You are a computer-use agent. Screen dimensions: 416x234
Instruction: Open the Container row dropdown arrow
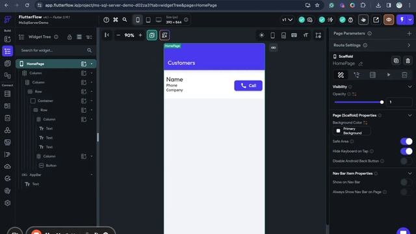92,101
